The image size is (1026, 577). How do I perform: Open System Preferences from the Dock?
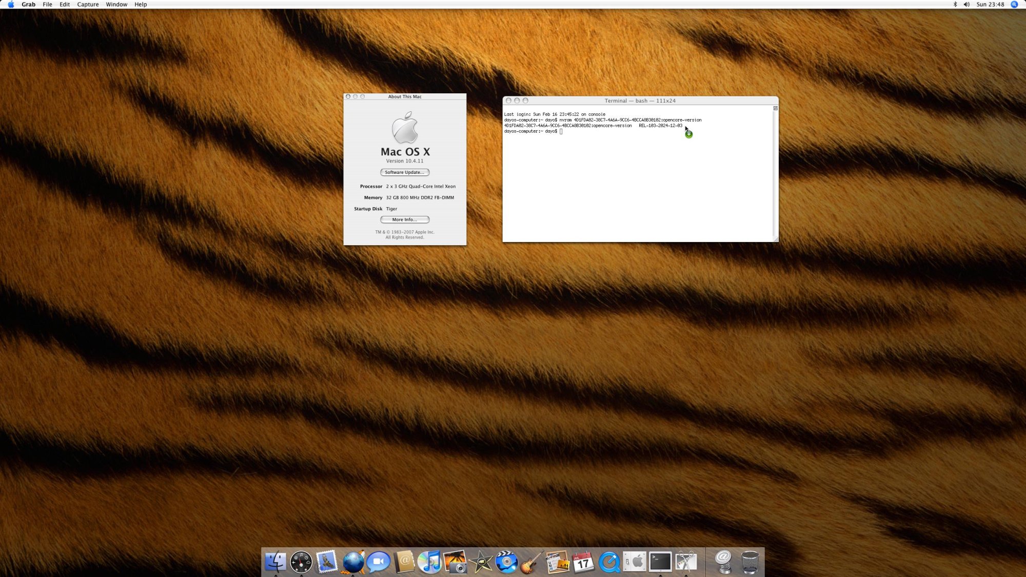pyautogui.click(x=635, y=562)
